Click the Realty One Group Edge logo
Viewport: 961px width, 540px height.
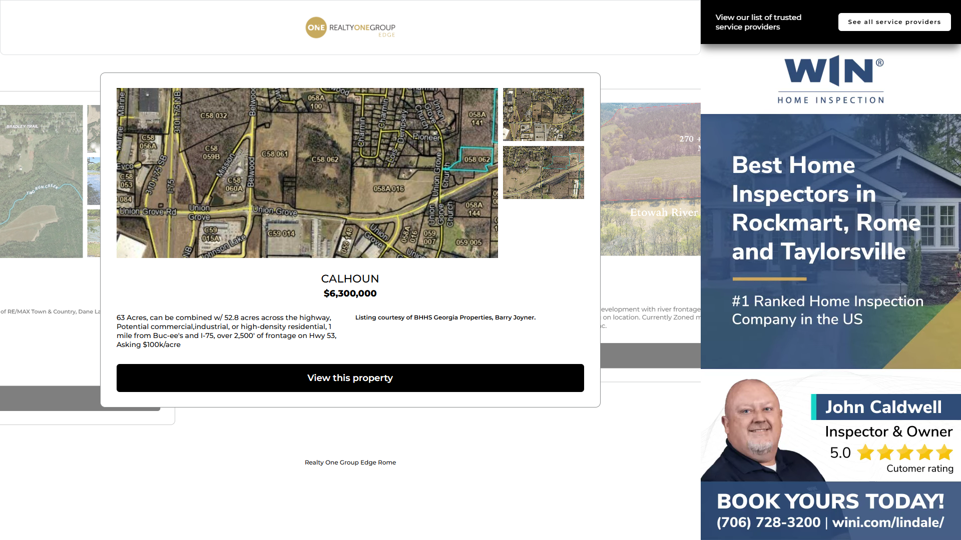(x=350, y=27)
